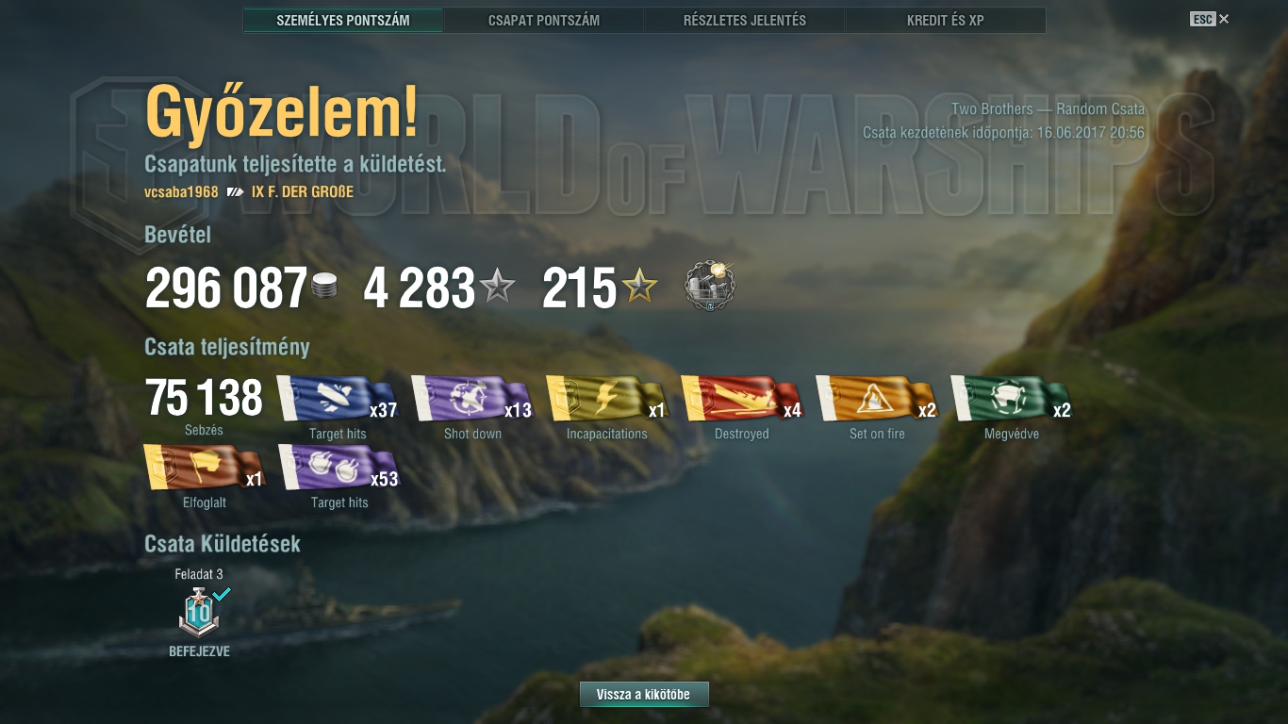This screenshot has height=724, width=1288.
Task: Click the grey XP star icon
Action: (x=497, y=287)
